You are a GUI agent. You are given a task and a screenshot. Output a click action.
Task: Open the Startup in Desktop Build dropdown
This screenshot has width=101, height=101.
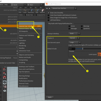pyautogui.click(x=74, y=34)
